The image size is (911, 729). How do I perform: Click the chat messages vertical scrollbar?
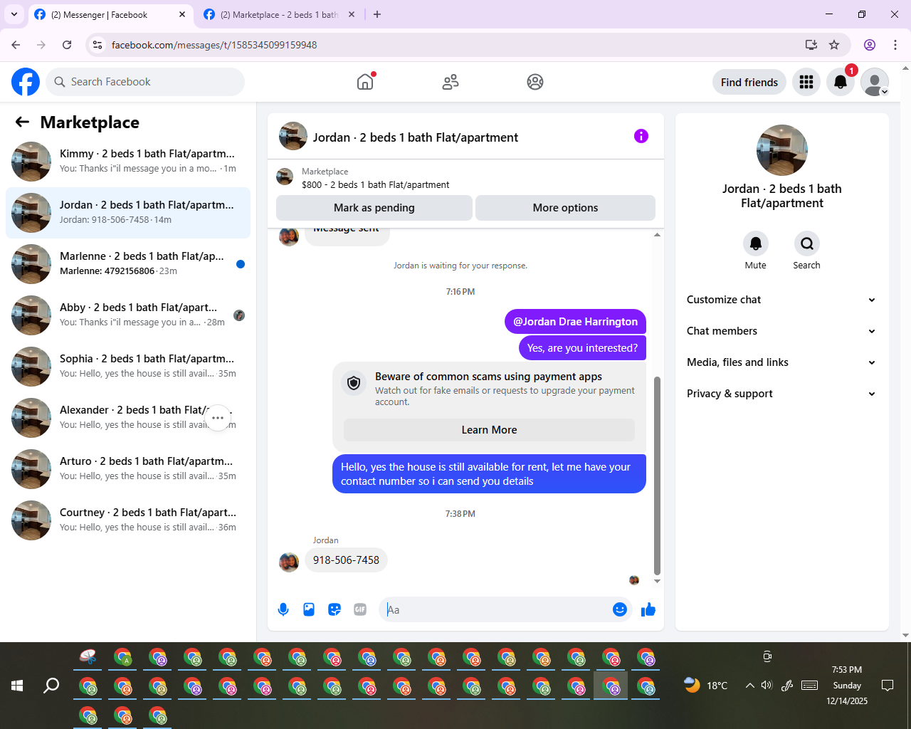pyautogui.click(x=657, y=476)
